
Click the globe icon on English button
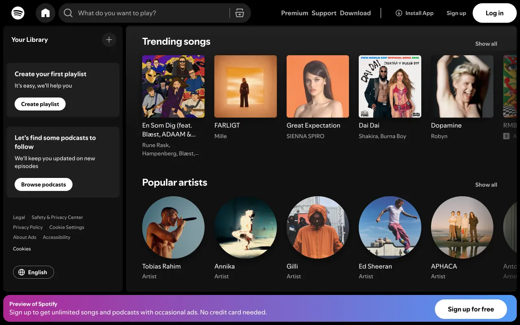tap(22, 272)
